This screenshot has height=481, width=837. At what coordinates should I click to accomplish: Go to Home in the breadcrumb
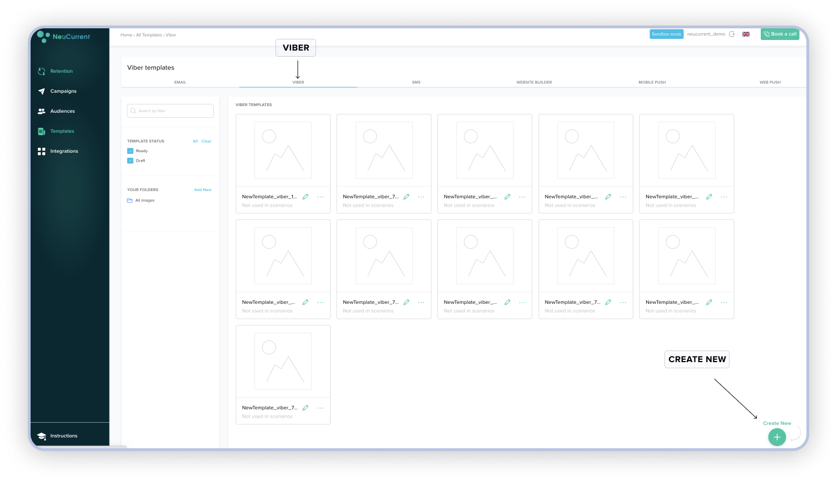126,35
